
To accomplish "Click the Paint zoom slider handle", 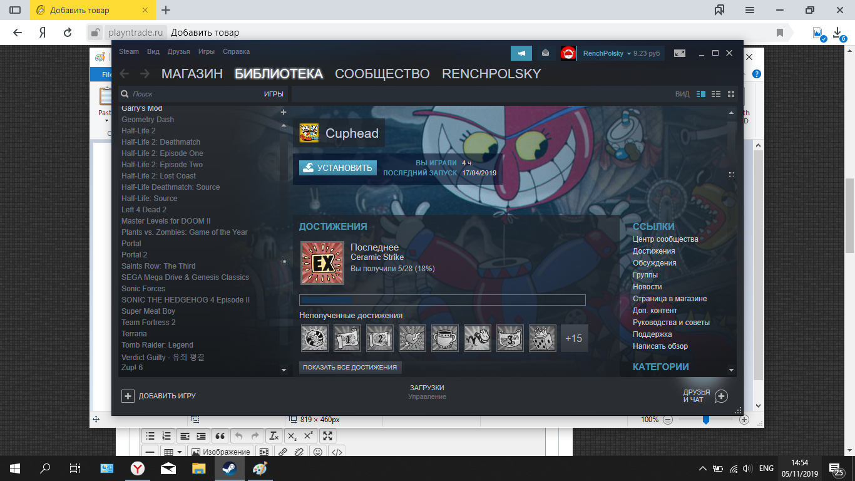I will [x=705, y=420].
